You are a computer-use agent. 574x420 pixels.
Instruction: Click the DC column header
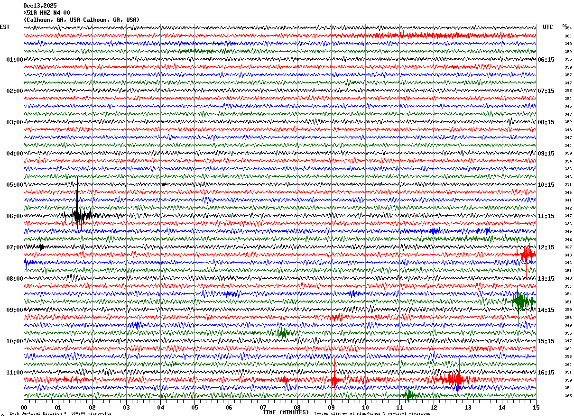(565, 26)
